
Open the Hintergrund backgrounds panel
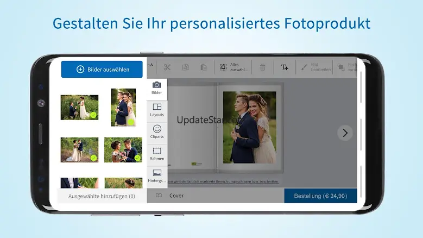pyautogui.click(x=157, y=176)
